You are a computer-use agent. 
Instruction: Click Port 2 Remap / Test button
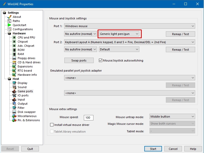pos(180,50)
